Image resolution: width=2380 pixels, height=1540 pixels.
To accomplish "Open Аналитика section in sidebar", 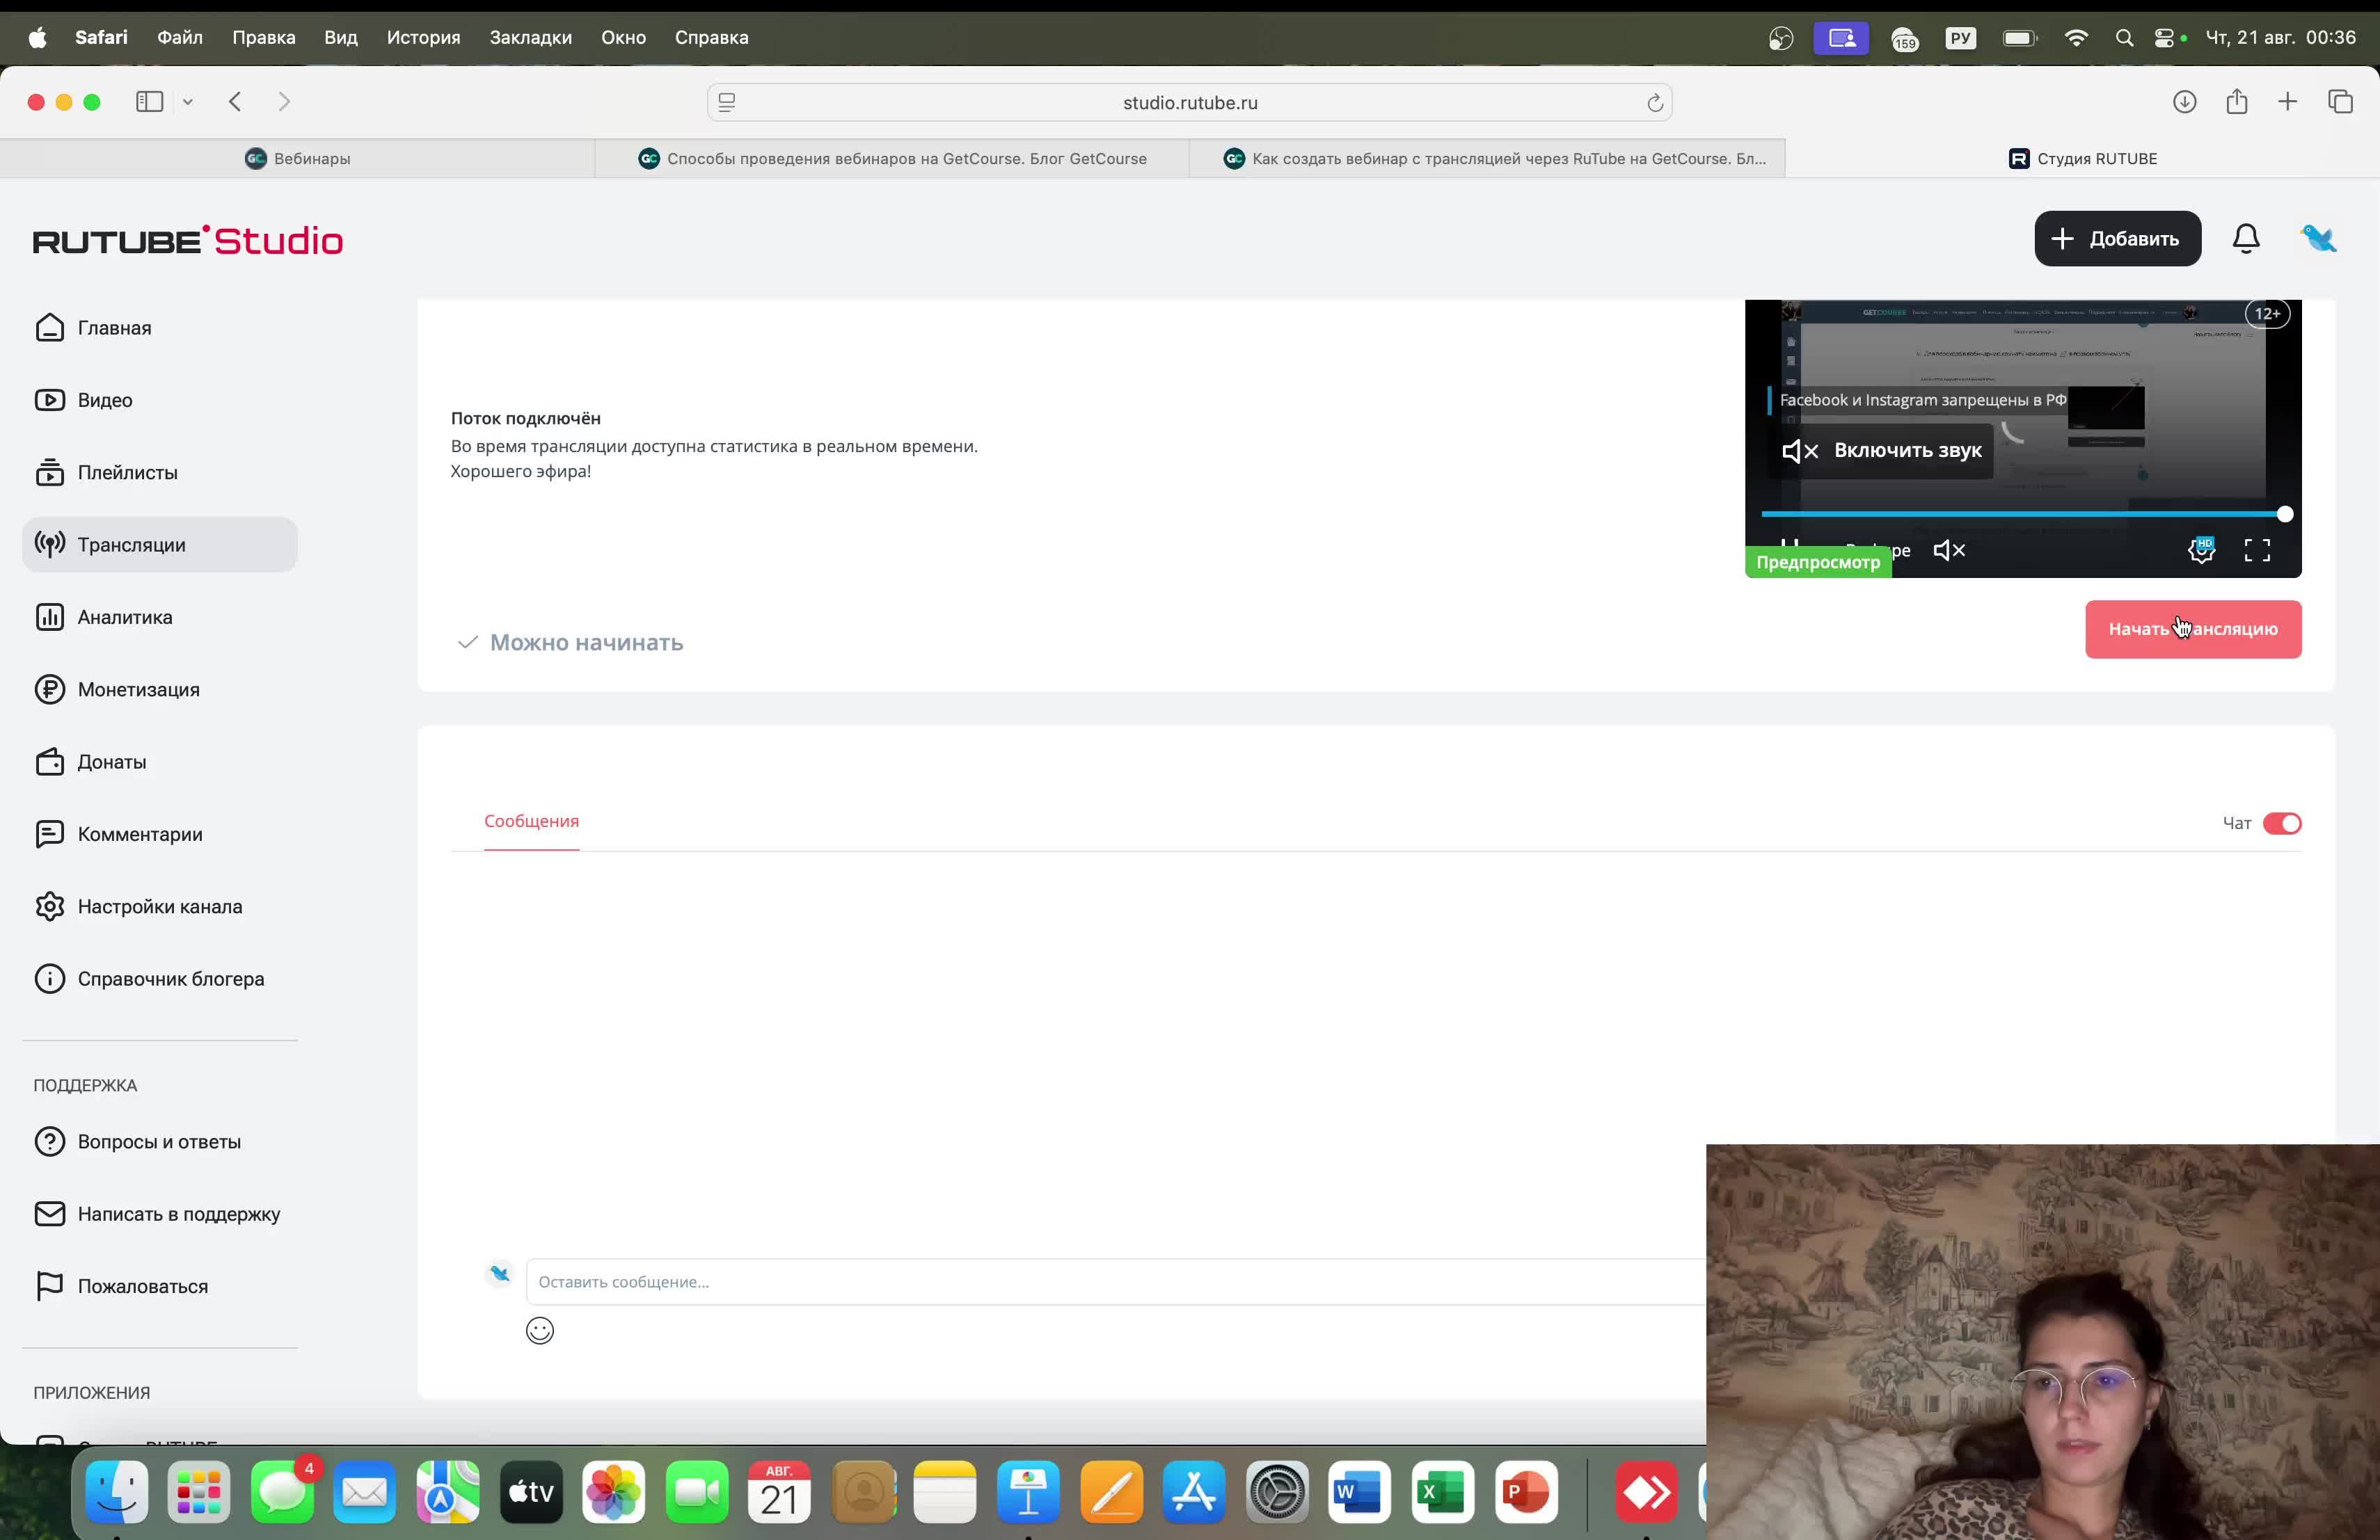I will (125, 616).
